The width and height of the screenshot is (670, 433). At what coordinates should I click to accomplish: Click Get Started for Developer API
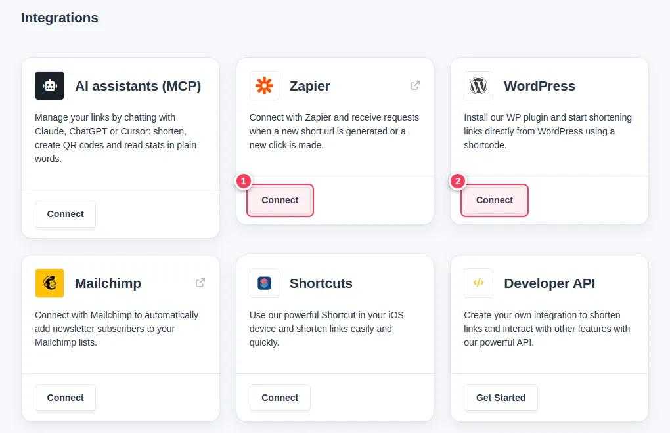coord(501,398)
